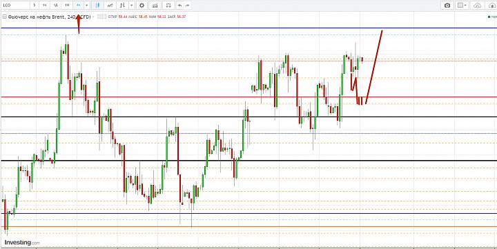Click the Investing.com logo link
The width and height of the screenshot is (497, 249).
pyautogui.click(x=22, y=243)
